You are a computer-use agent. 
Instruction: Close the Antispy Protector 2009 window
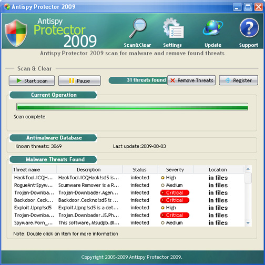pos(259,7)
